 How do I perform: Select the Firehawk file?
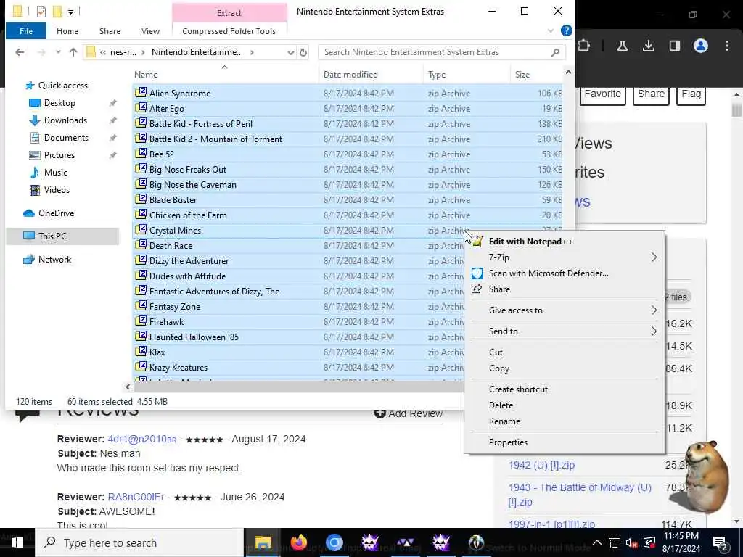pyautogui.click(x=167, y=322)
